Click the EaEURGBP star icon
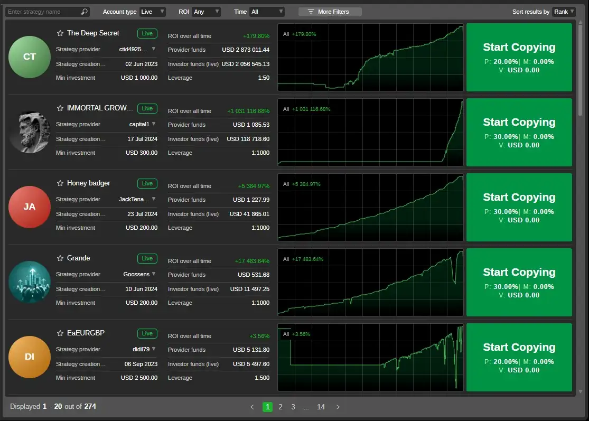This screenshot has width=589, height=421. [60, 333]
